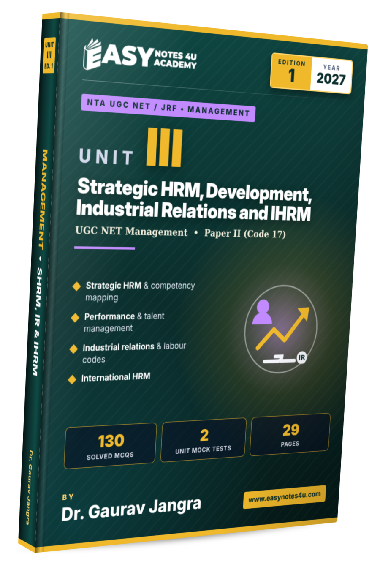Image resolution: width=380 pixels, height=567 pixels.
Task: Click the Industrial relations & labour codes text
Action: coord(134,353)
